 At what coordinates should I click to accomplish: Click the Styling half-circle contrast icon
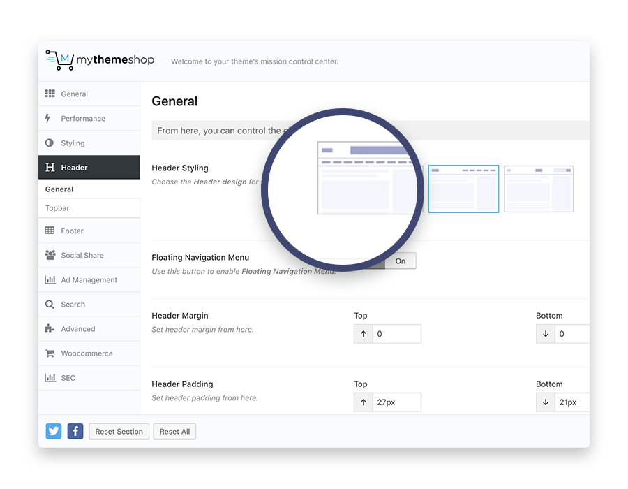click(50, 143)
